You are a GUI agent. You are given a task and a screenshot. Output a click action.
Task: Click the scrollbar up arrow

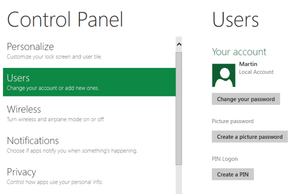(x=179, y=44)
